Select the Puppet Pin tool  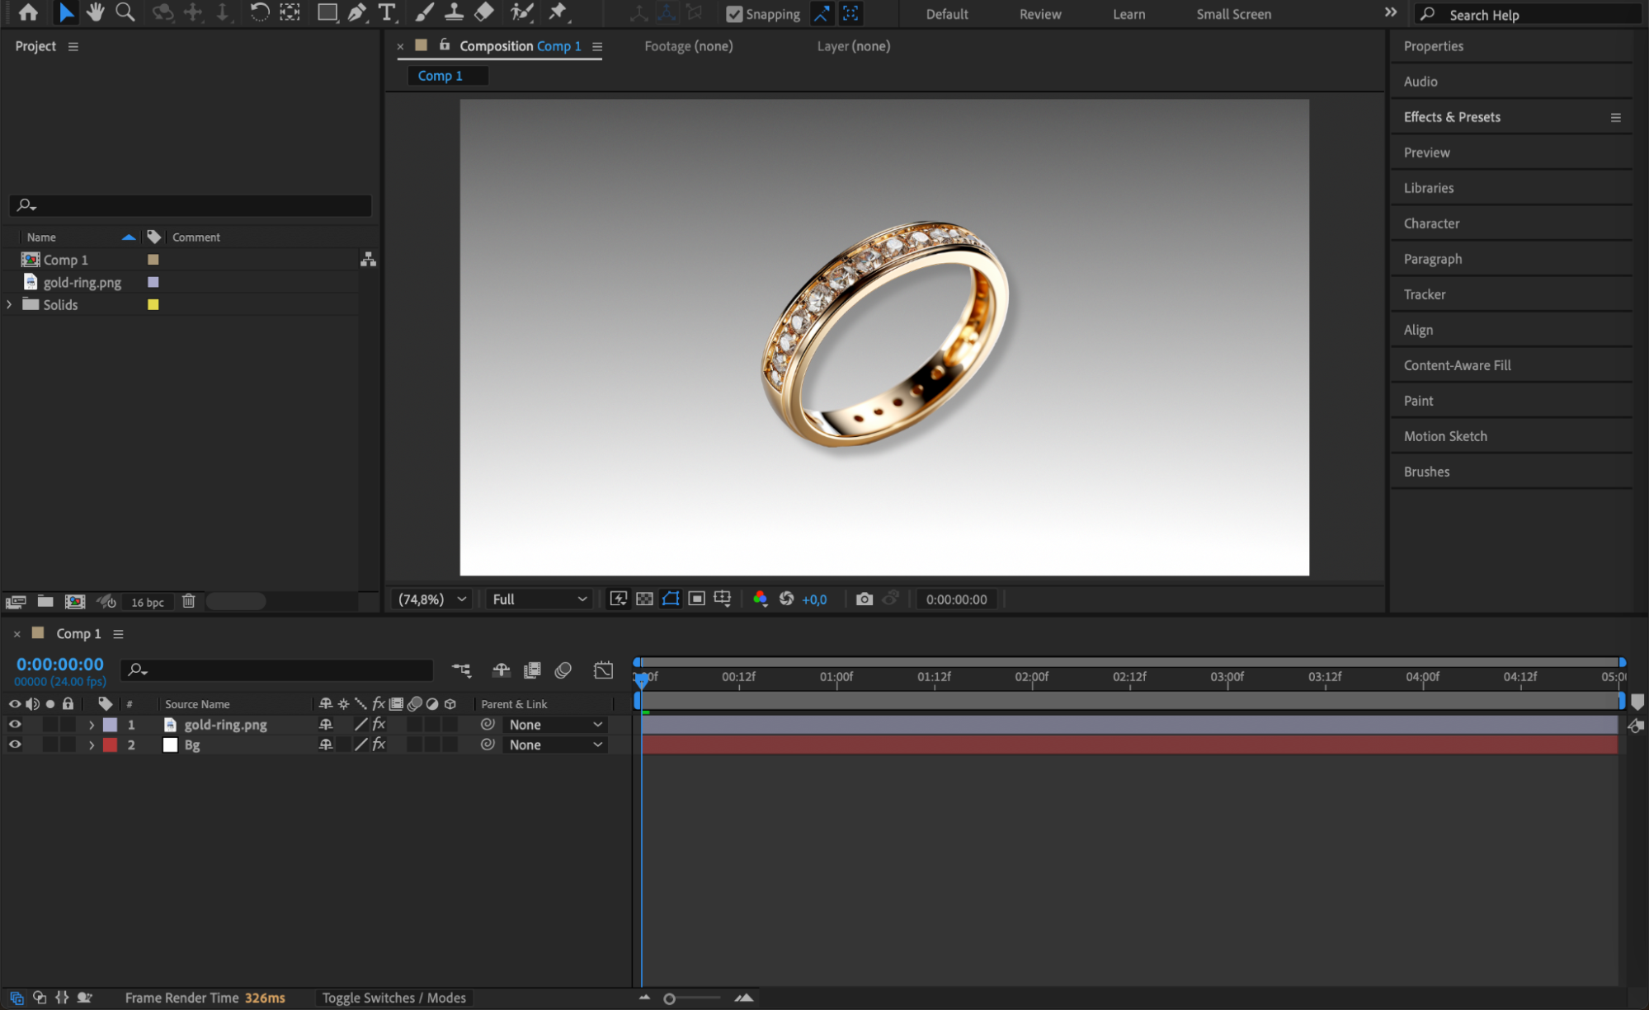(x=558, y=12)
